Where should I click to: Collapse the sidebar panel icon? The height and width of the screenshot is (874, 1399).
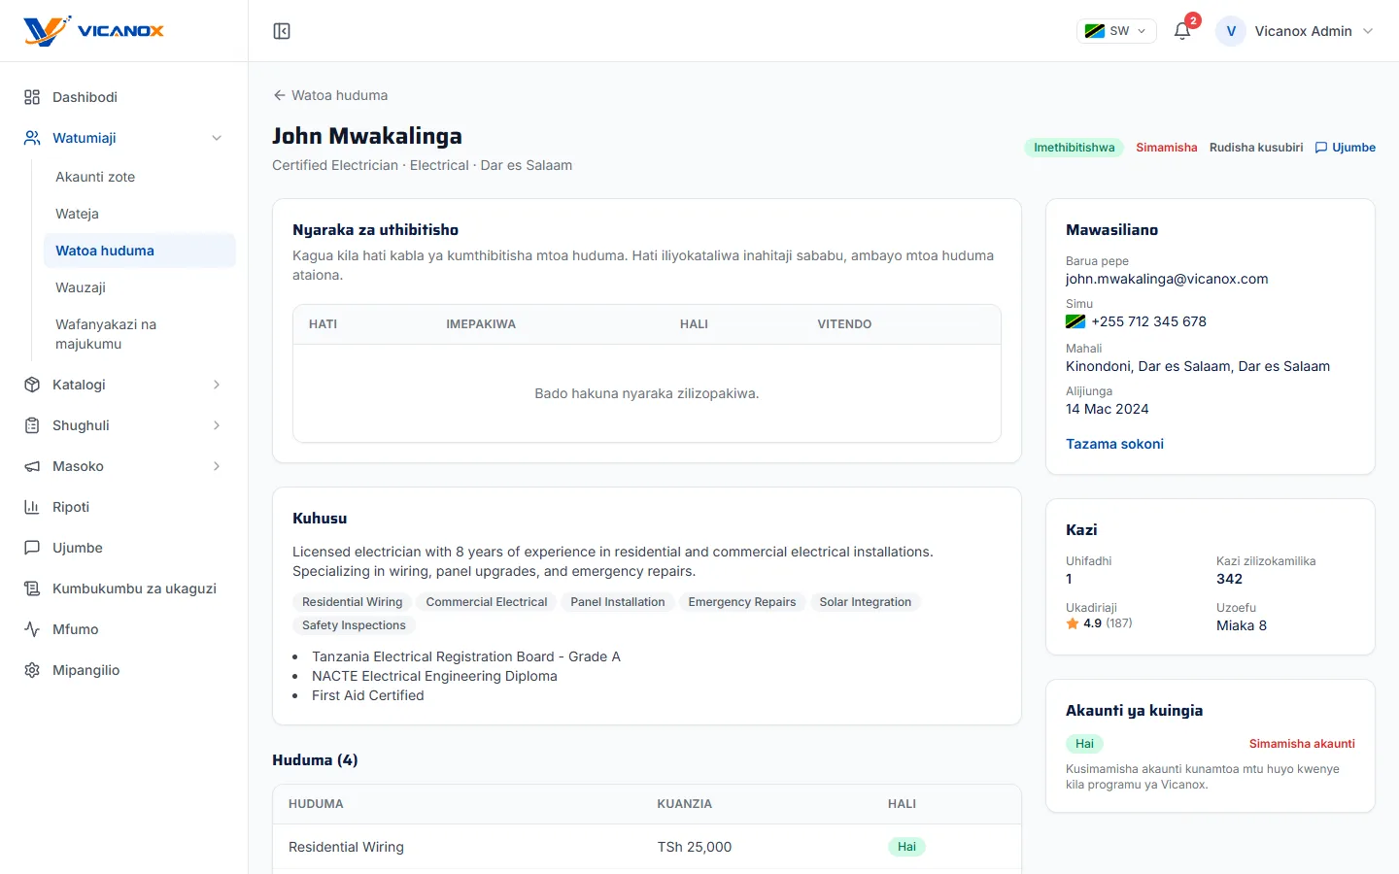point(282,31)
